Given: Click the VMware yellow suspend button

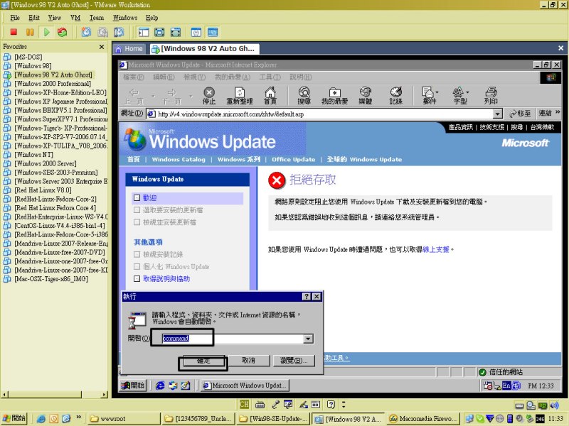Looking at the screenshot, I should pyautogui.click(x=30, y=32).
